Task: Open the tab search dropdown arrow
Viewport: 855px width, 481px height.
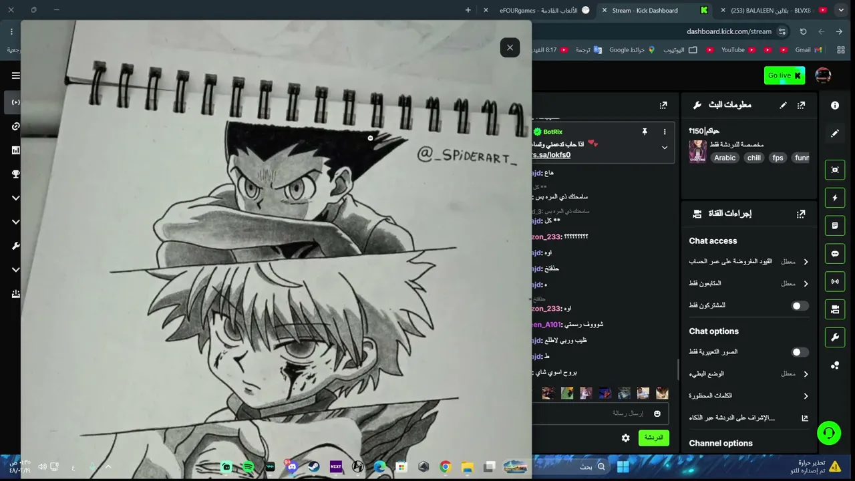Action: tap(842, 10)
